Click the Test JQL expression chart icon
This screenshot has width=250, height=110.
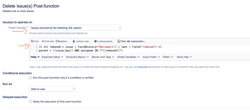point(119,41)
